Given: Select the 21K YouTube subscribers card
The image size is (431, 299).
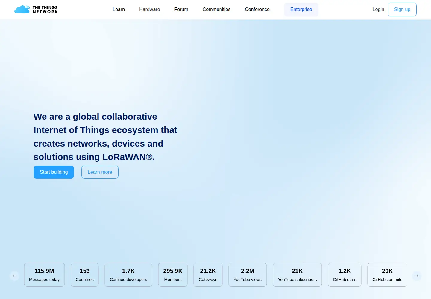Looking at the screenshot, I should point(297,275).
